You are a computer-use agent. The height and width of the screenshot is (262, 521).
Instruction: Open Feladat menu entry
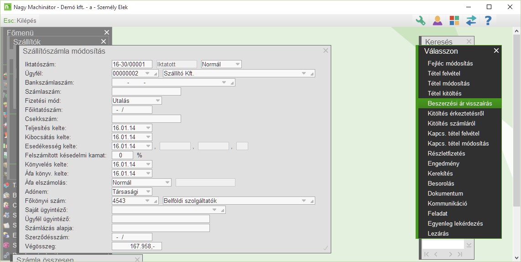[459, 213]
